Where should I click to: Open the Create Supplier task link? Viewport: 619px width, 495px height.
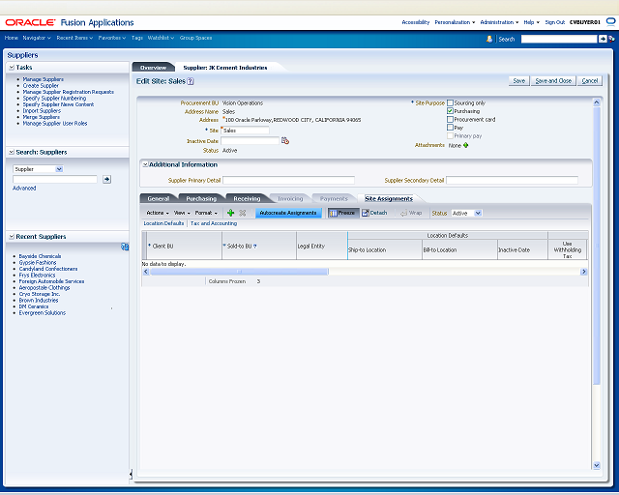(41, 86)
